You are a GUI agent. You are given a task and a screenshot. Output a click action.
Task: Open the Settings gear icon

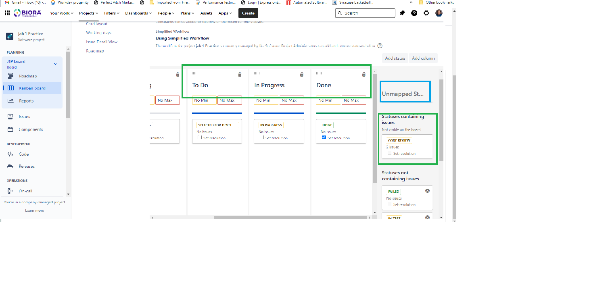pos(426,13)
